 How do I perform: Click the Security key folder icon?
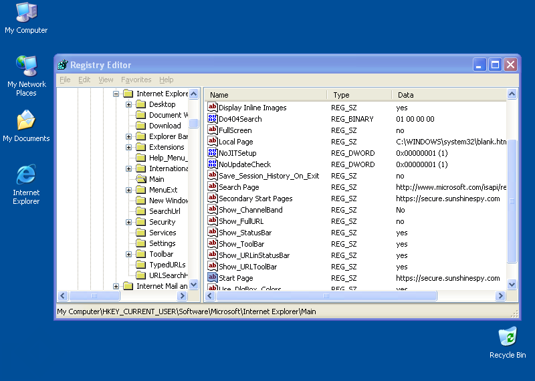(x=141, y=222)
